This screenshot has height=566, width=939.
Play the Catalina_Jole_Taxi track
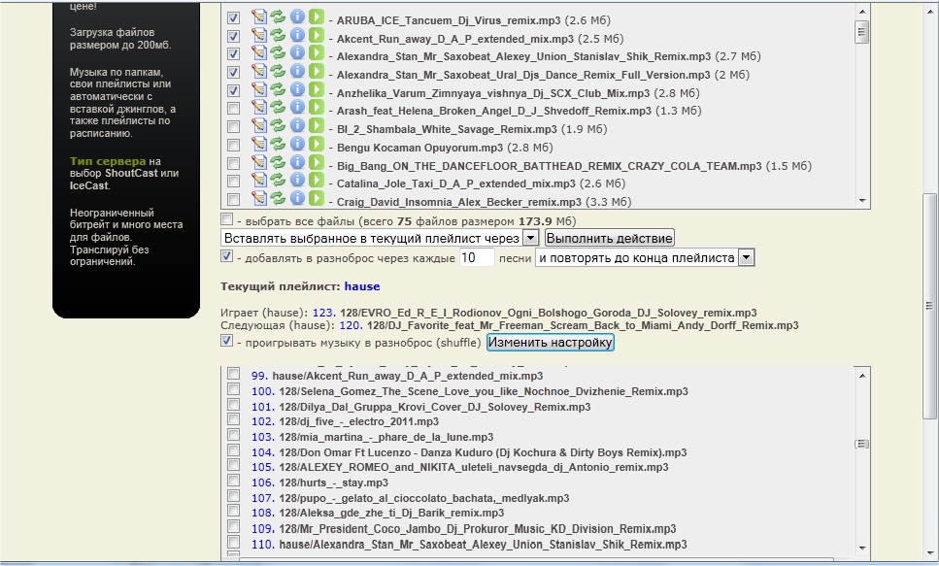click(x=316, y=183)
